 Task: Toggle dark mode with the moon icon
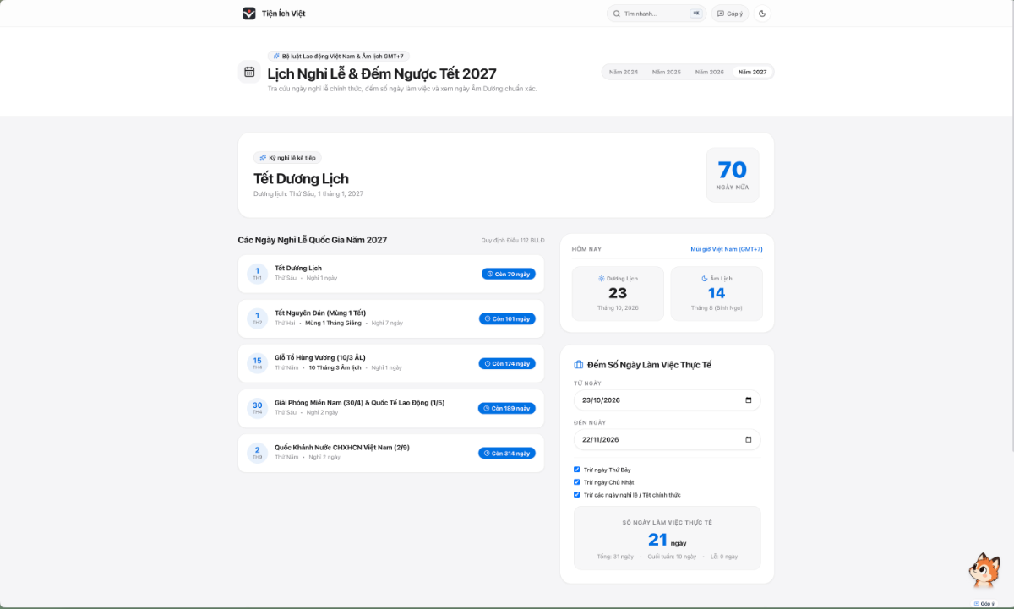click(x=762, y=14)
